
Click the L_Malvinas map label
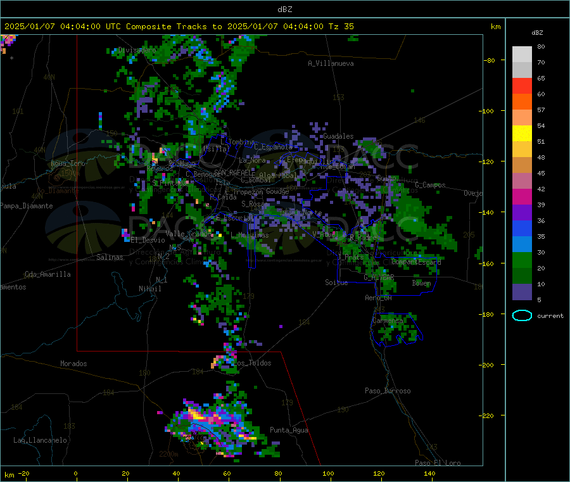(x=250, y=235)
